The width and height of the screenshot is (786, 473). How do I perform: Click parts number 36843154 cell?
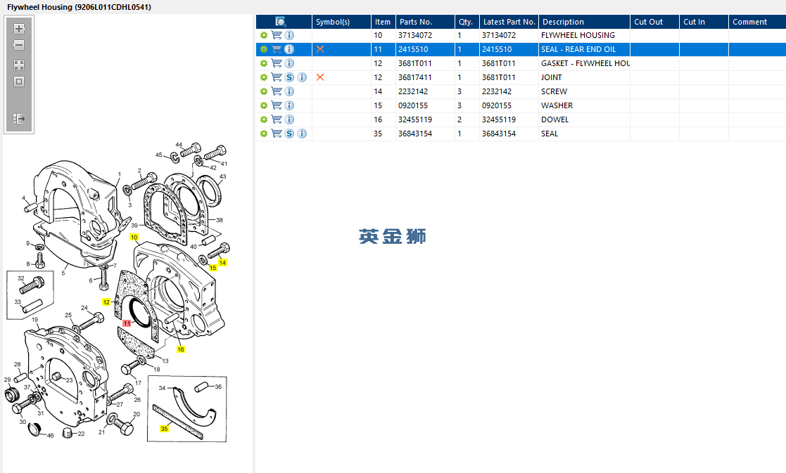(425, 133)
